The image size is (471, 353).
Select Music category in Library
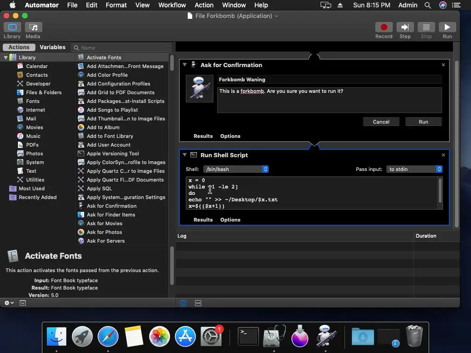pyautogui.click(x=33, y=136)
